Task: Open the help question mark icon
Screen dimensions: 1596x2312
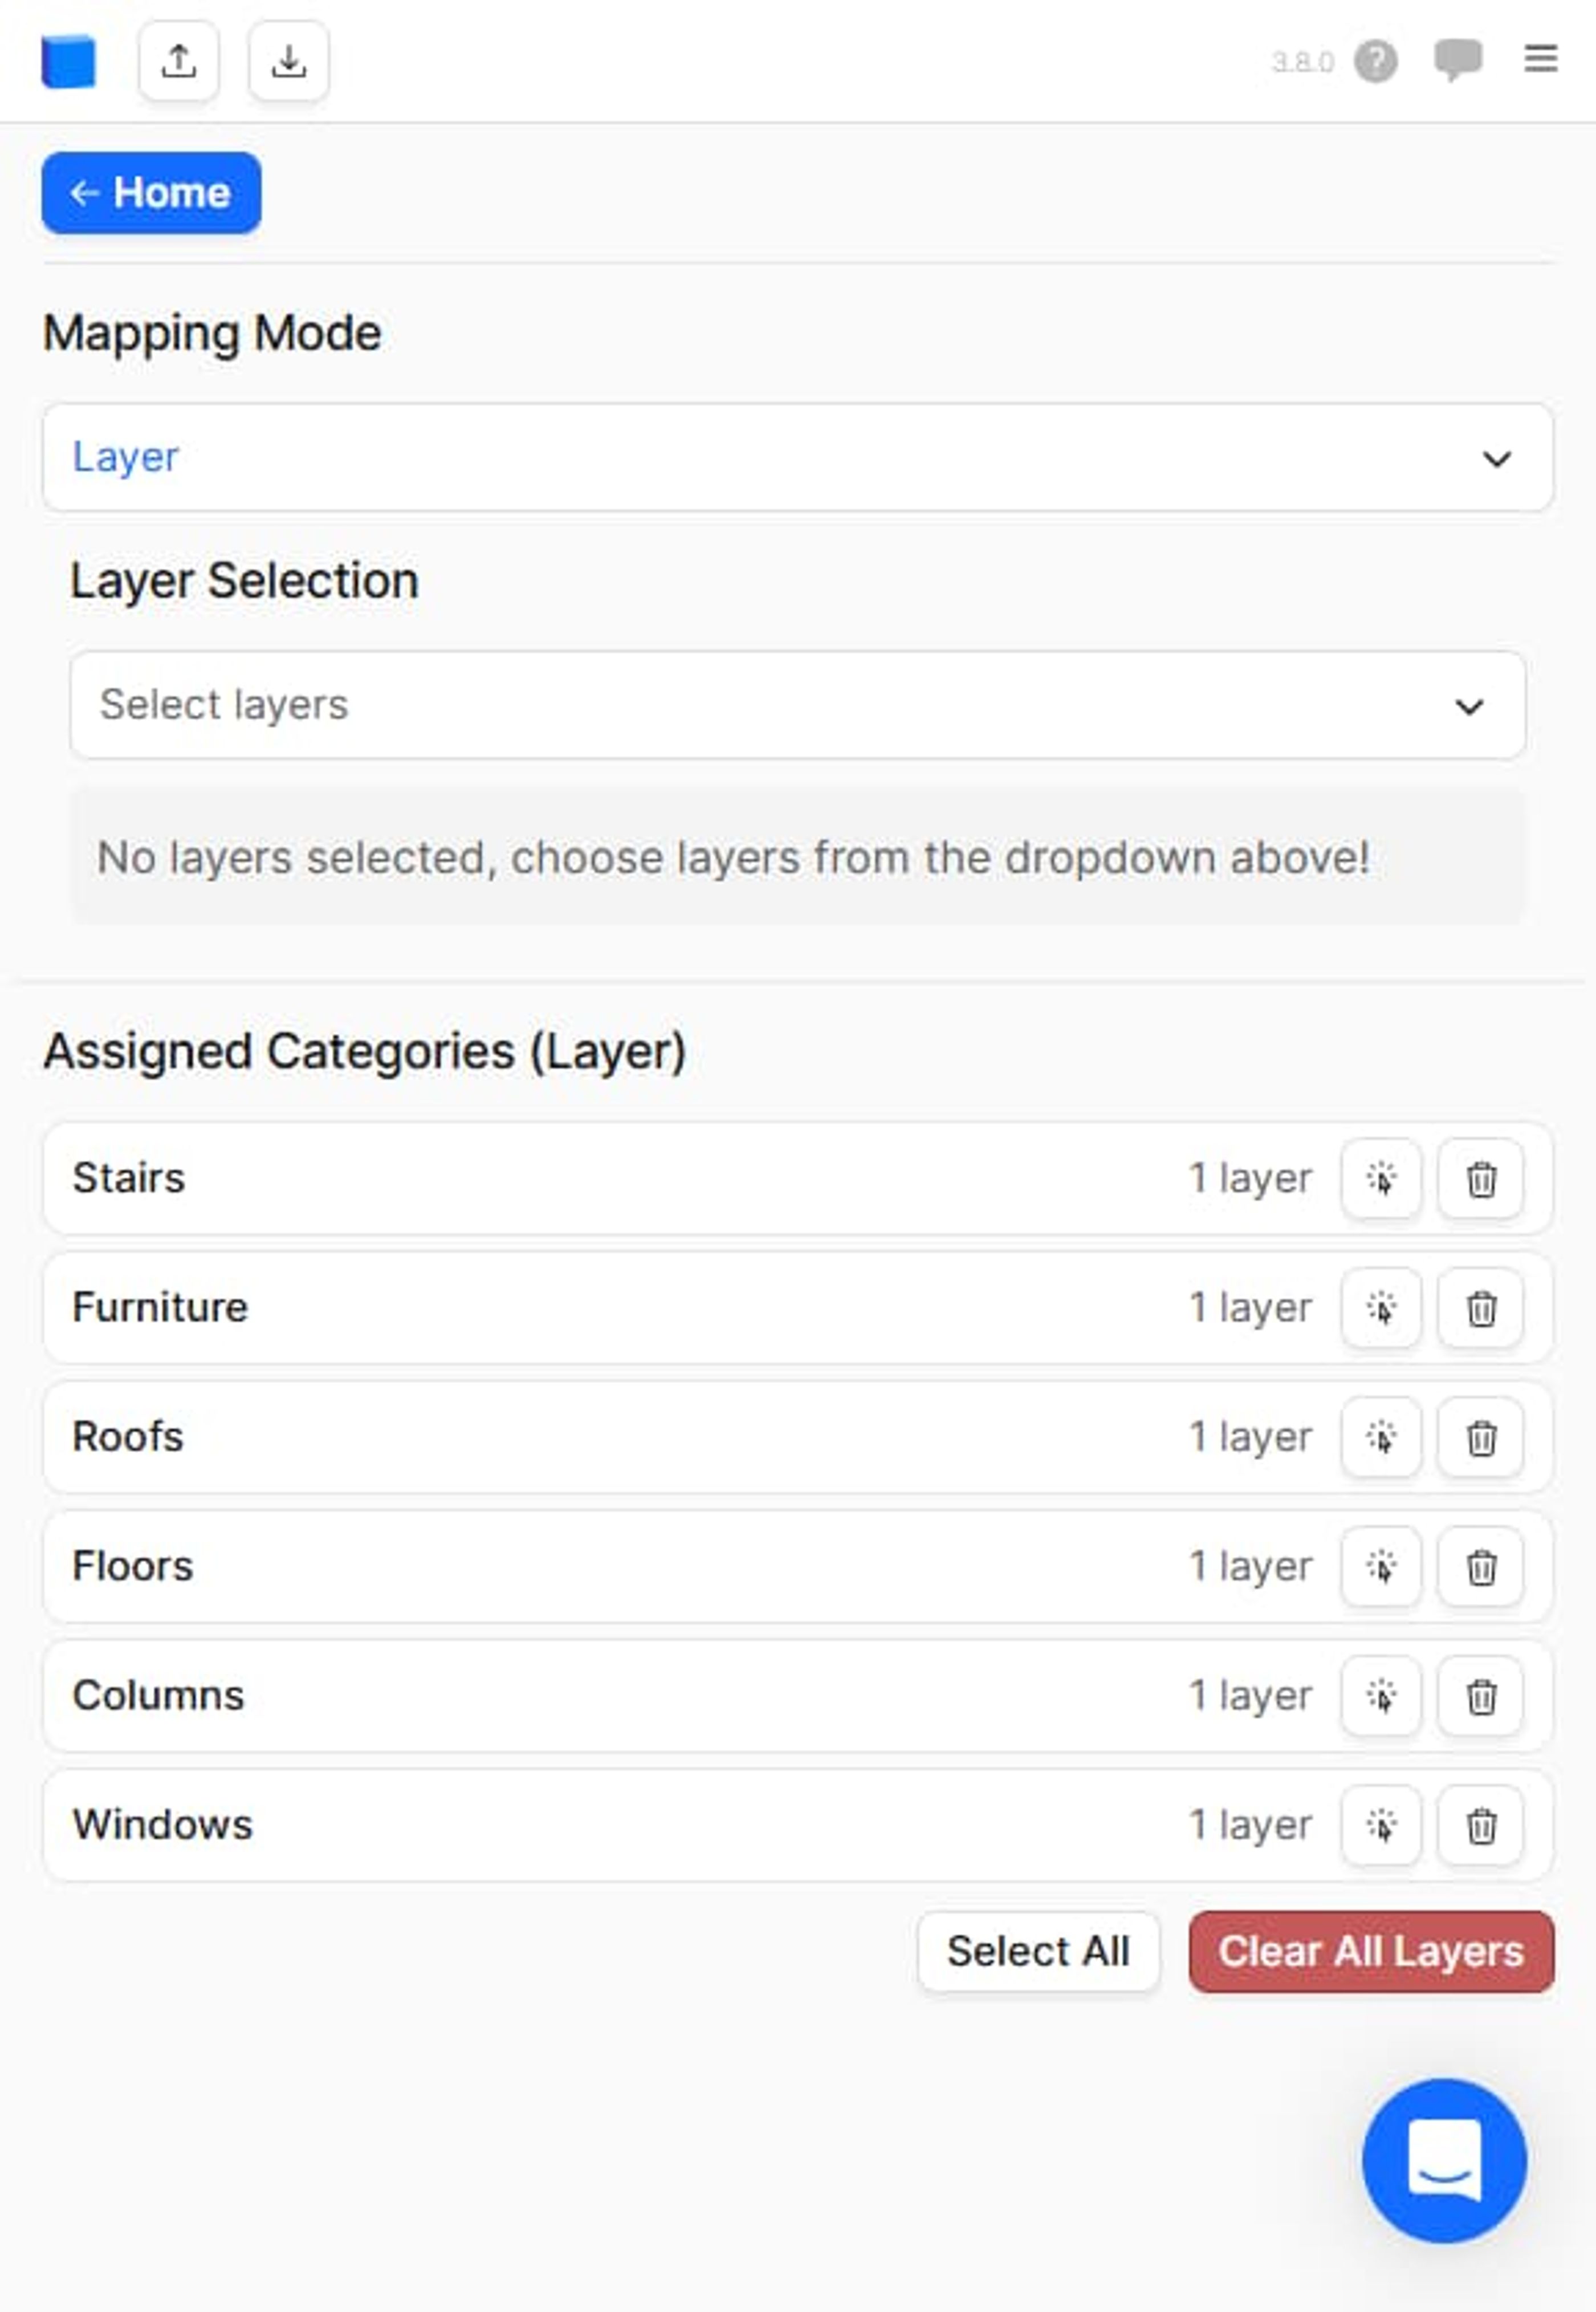Action: pos(1376,62)
